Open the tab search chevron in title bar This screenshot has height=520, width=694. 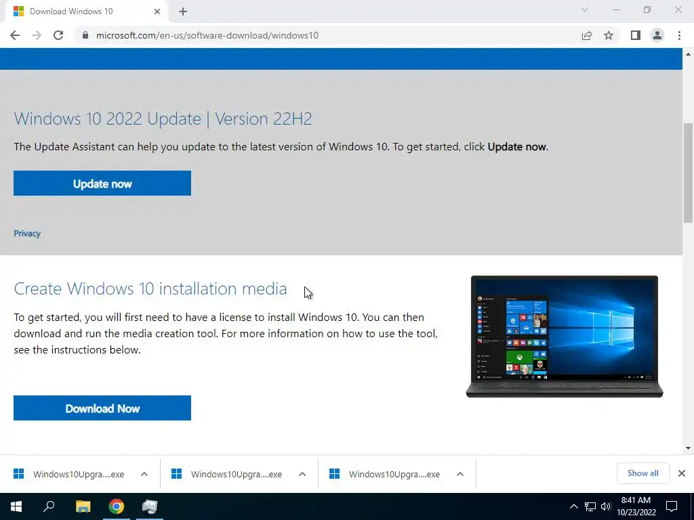tap(585, 9)
